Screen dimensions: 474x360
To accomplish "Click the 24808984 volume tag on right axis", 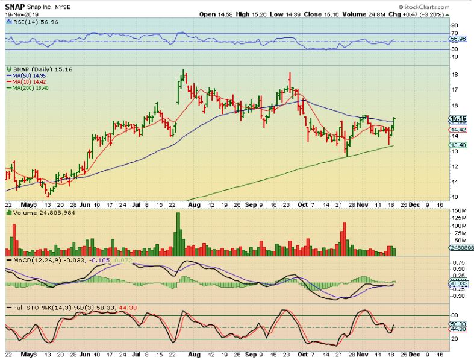I will [461, 248].
